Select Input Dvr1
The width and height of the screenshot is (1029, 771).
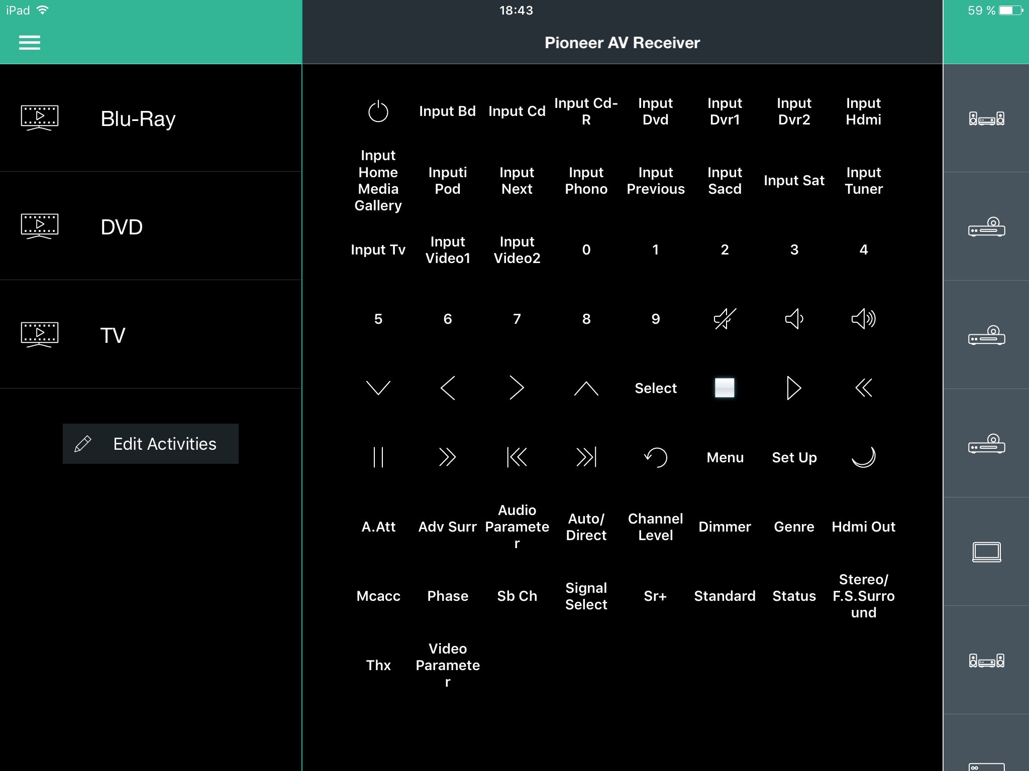pos(725,111)
